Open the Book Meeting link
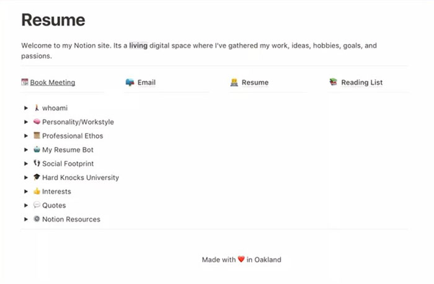 (53, 82)
